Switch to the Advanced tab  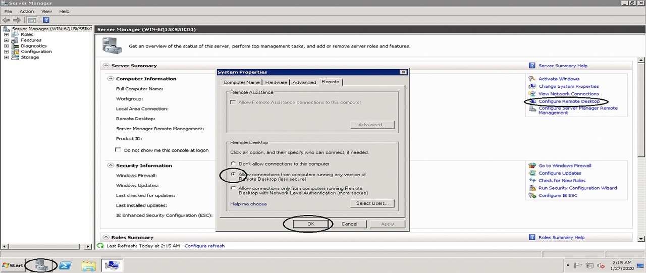pos(304,82)
